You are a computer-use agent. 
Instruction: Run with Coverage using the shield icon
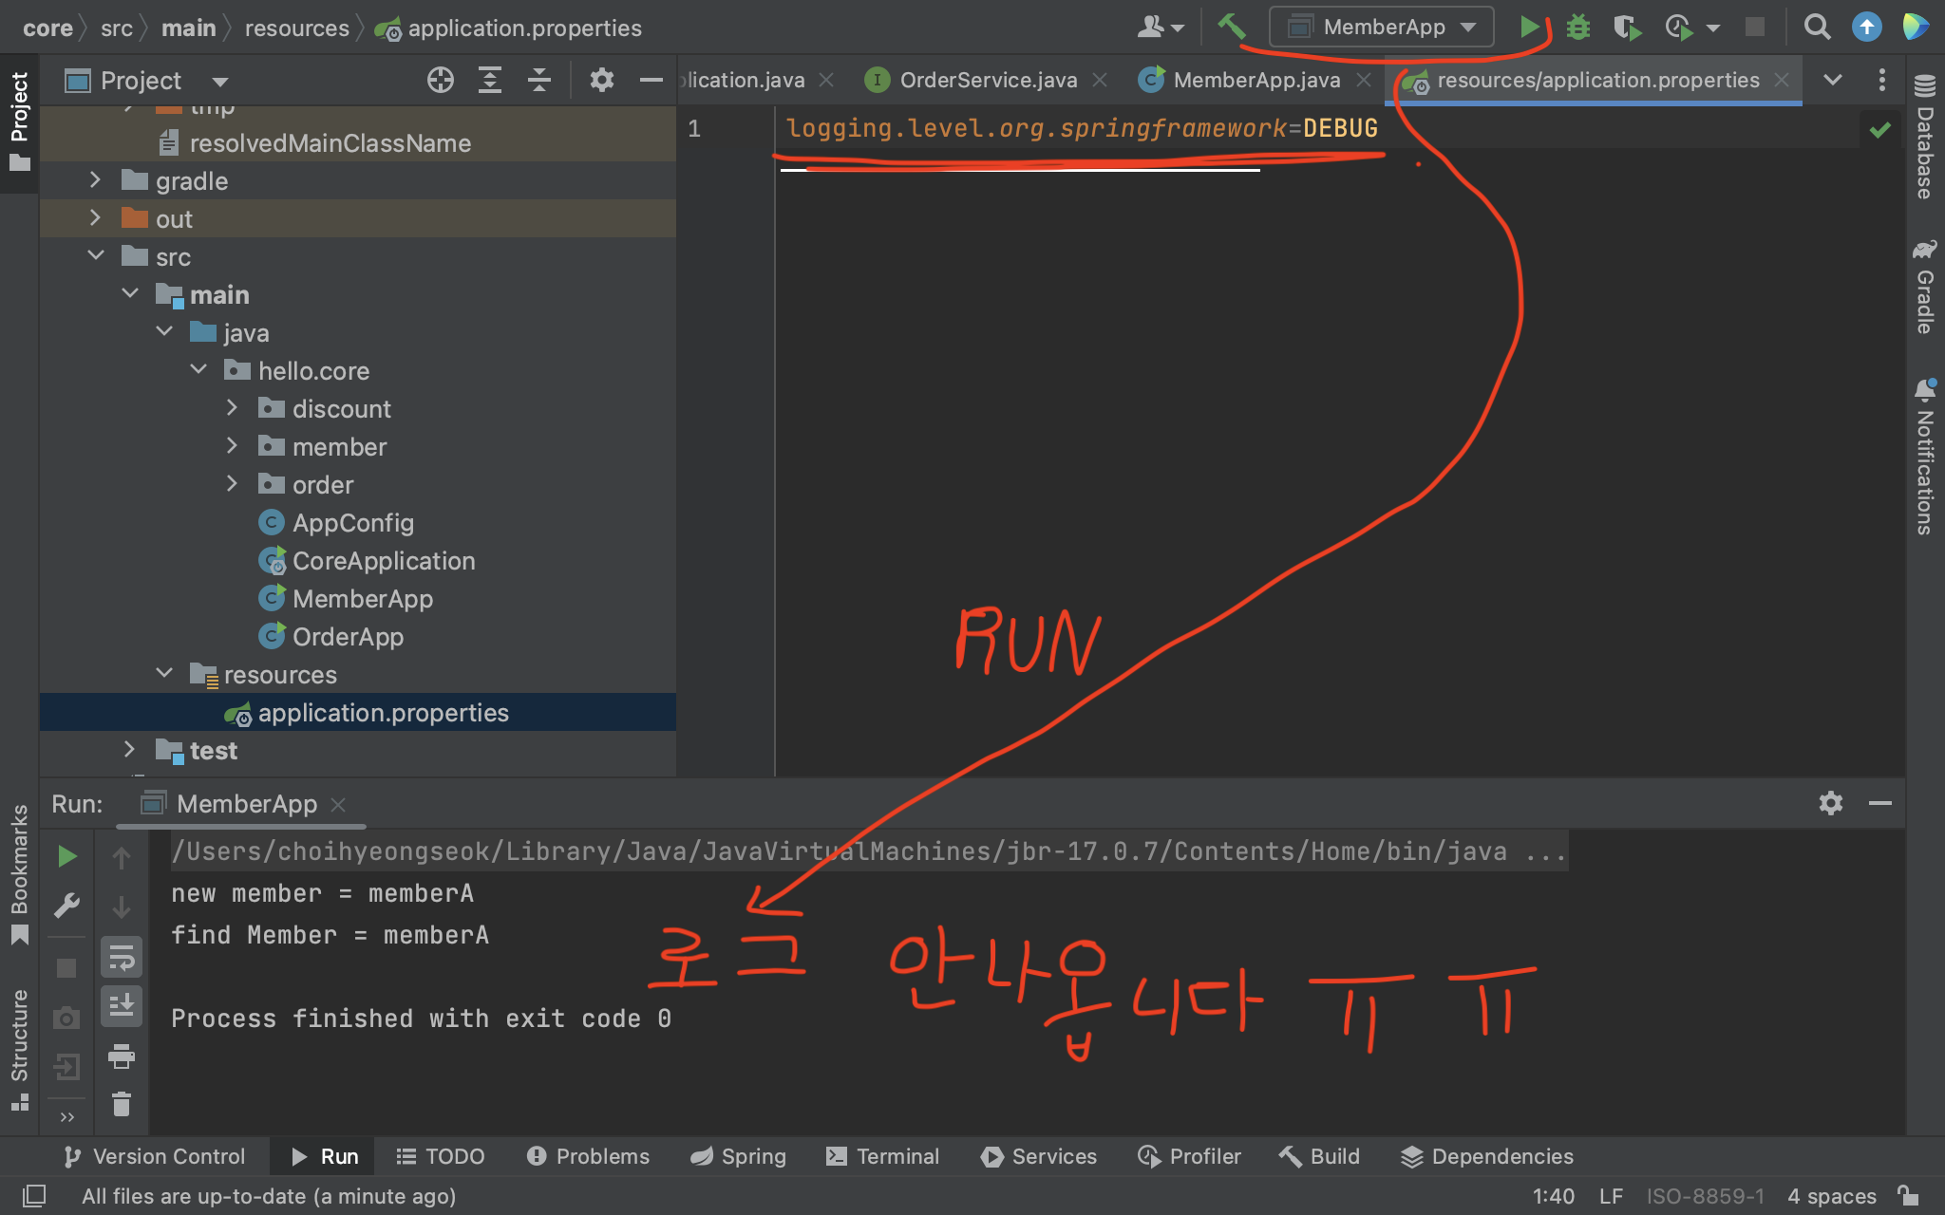coord(1627,28)
